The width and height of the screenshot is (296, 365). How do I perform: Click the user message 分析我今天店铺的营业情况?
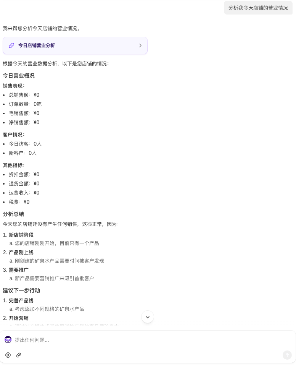258,8
